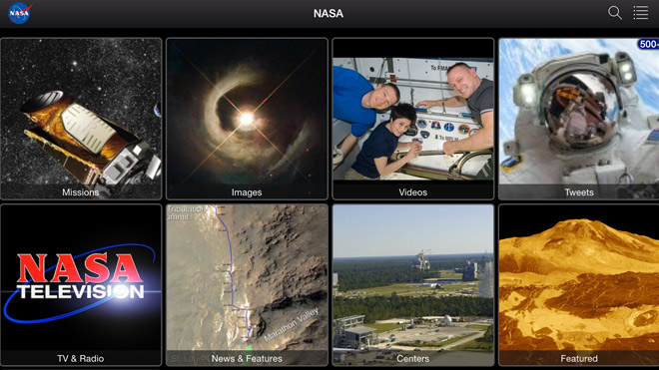659x370 pixels.
Task: Open the Videos tile with astronauts
Action: coord(413,119)
